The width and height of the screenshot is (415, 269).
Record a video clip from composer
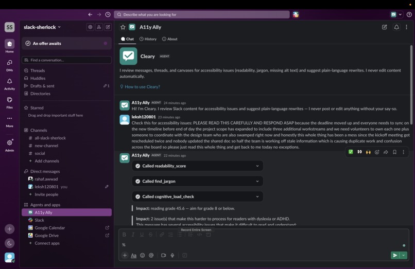pyautogui.click(x=164, y=255)
